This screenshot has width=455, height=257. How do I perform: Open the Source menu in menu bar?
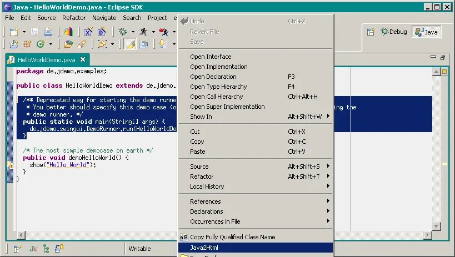pyautogui.click(x=47, y=18)
